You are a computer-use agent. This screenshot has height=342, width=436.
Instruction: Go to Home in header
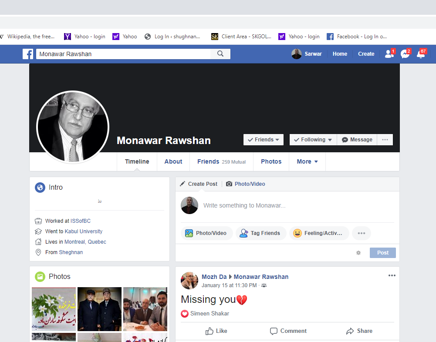[x=340, y=54]
